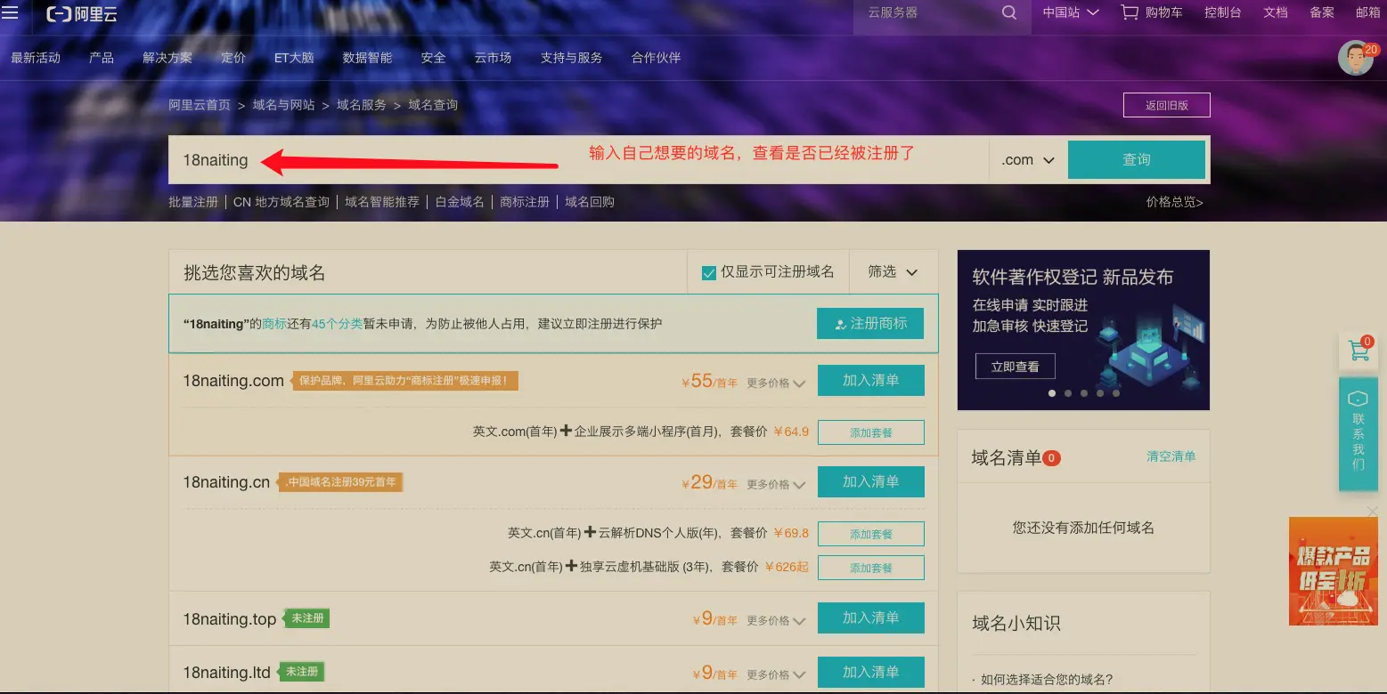Open 如何选择适合您的域名? article link

(1047, 680)
